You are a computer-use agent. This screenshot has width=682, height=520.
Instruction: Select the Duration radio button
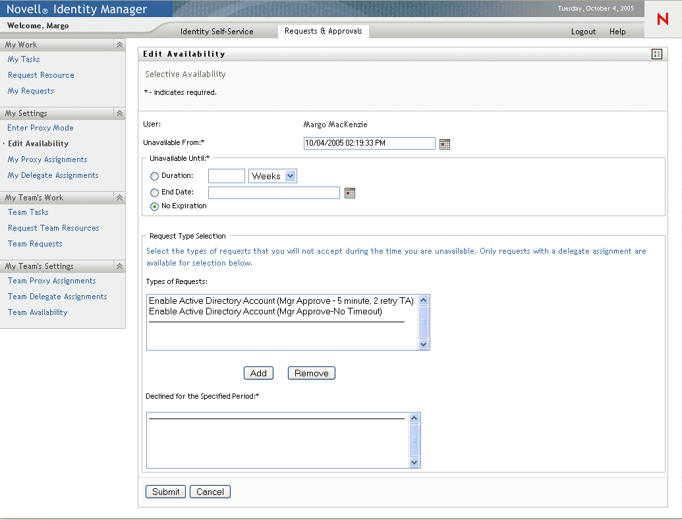pos(154,176)
